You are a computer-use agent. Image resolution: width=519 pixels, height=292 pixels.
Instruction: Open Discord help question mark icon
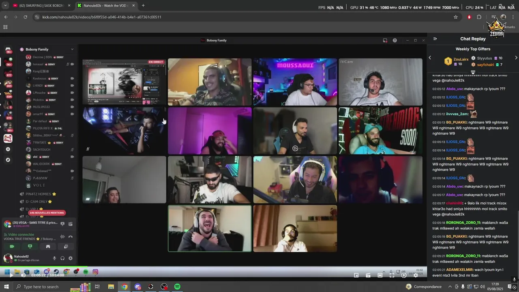tap(395, 40)
